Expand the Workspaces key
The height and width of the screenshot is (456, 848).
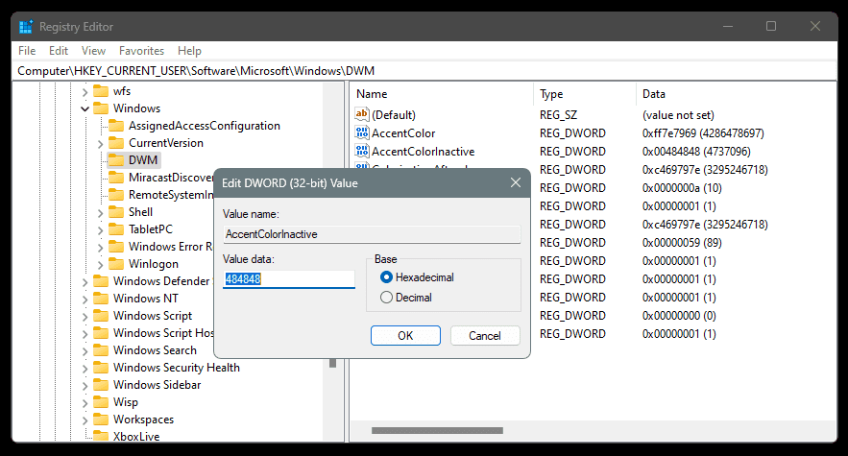point(85,420)
